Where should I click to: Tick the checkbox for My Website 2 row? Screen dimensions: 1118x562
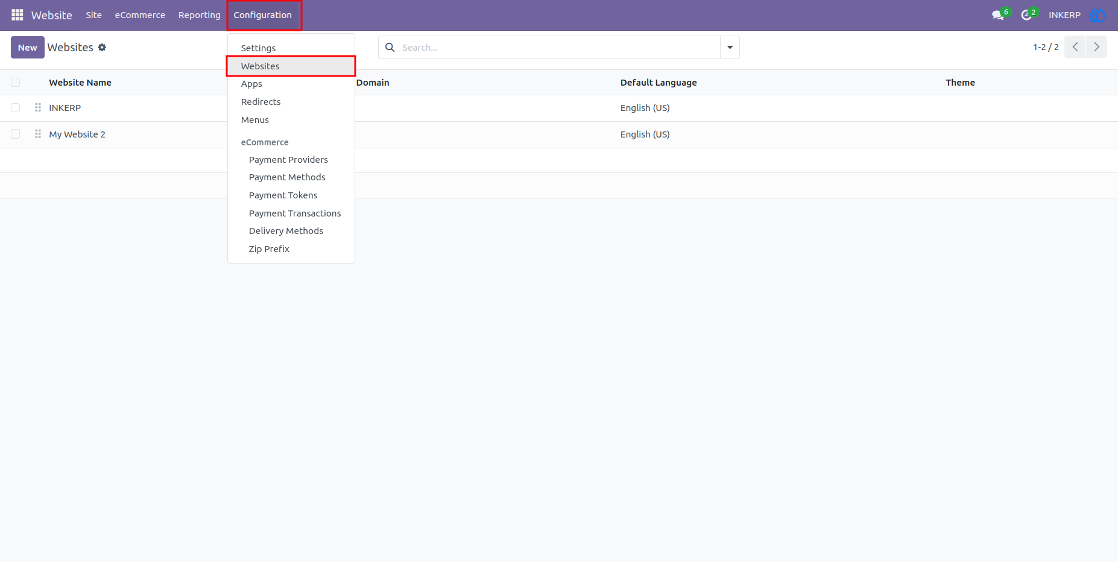click(x=16, y=134)
